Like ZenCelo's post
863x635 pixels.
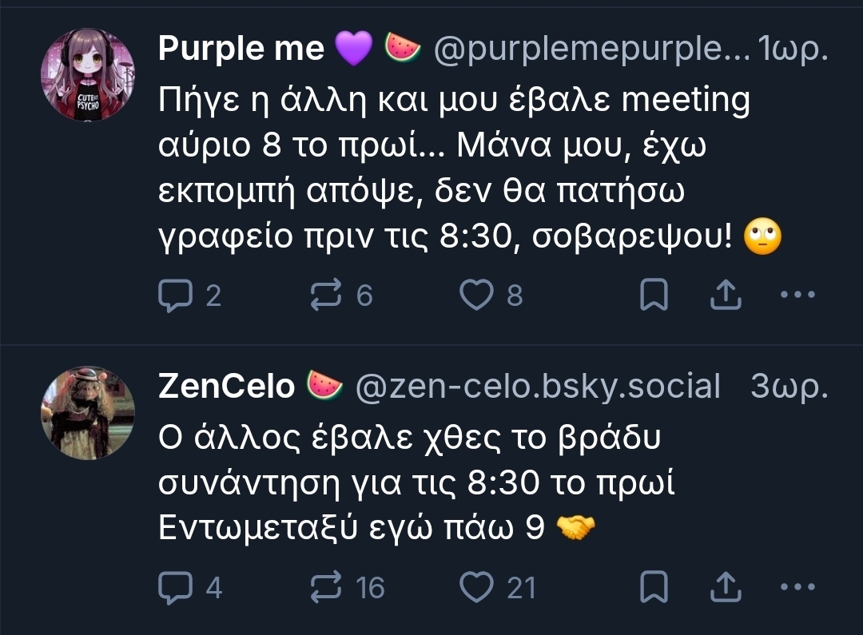(x=478, y=588)
